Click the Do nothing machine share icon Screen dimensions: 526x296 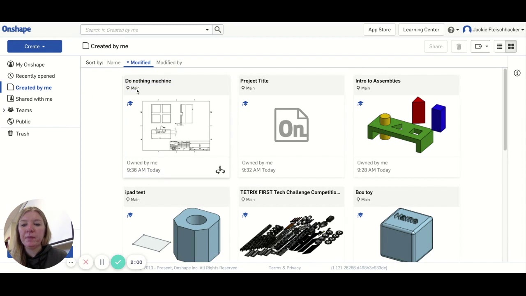coord(220,170)
